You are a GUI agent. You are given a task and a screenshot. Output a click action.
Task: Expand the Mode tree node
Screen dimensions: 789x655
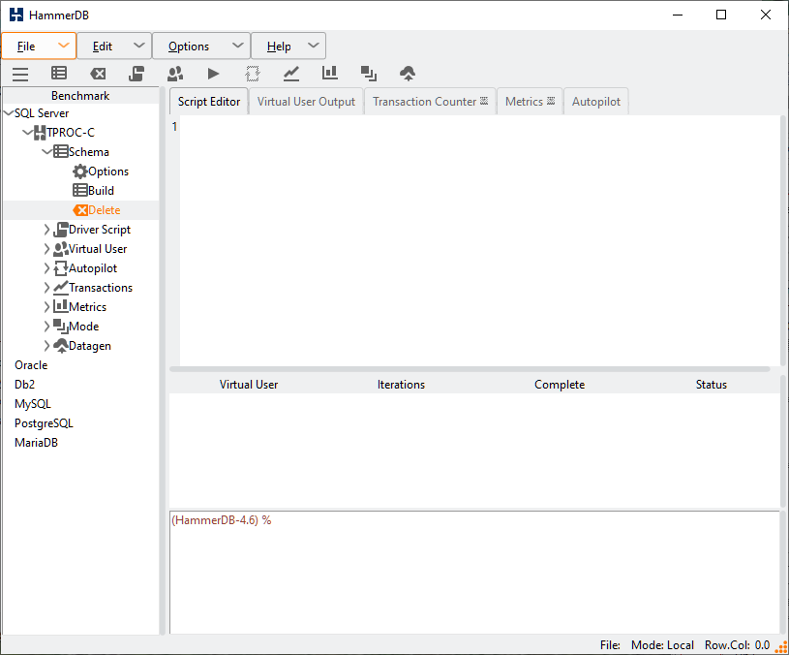(46, 327)
